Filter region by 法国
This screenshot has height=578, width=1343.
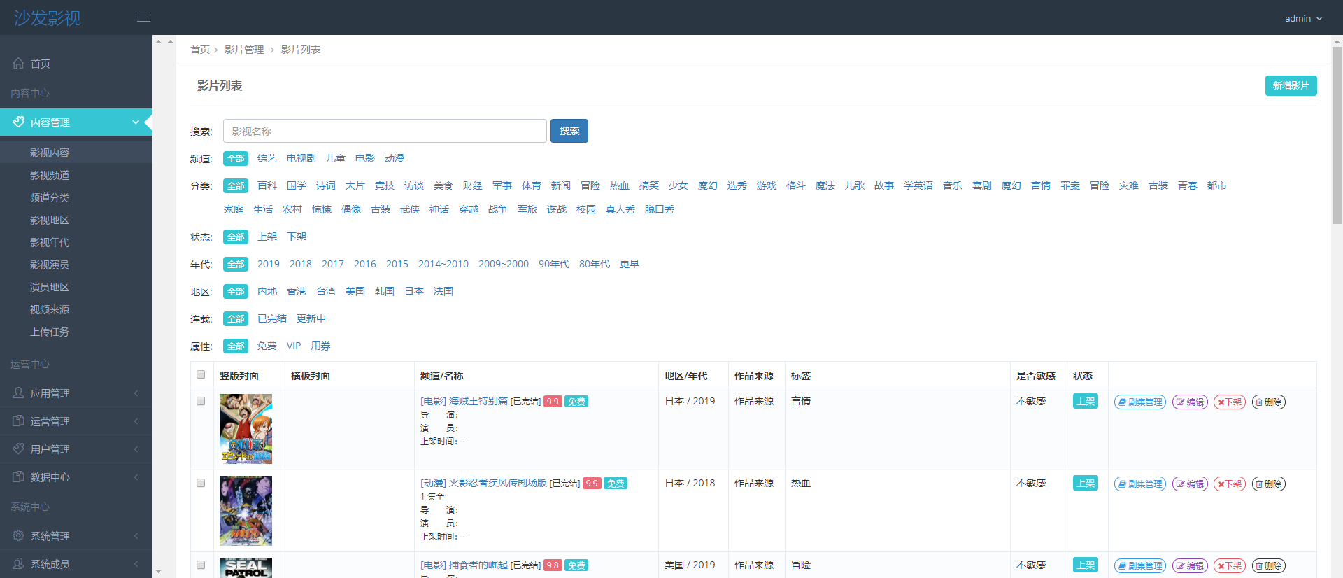(x=443, y=291)
